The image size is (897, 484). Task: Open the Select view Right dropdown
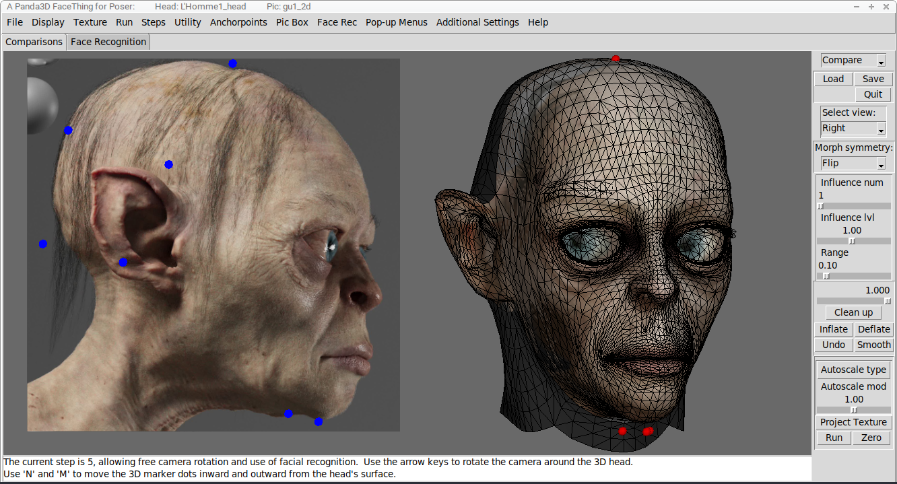[853, 128]
